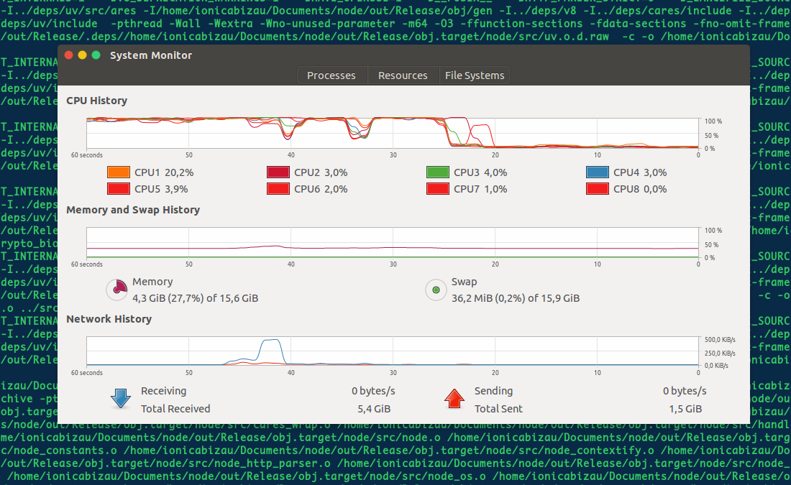Screen dimensions: 791x485
Task: Click the CPU1 orange color swatch
Action: tap(118, 172)
